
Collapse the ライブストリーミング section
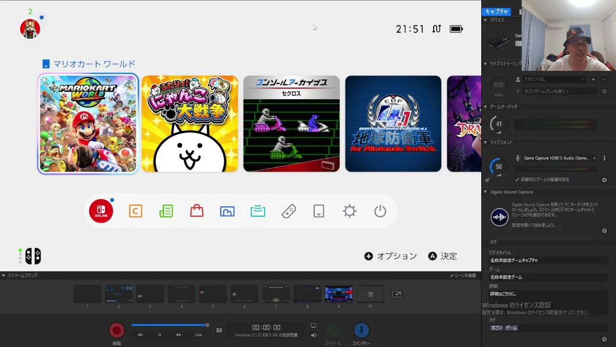pyautogui.click(x=485, y=64)
